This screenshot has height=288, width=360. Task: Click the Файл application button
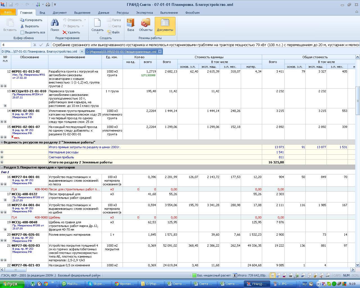(8, 12)
